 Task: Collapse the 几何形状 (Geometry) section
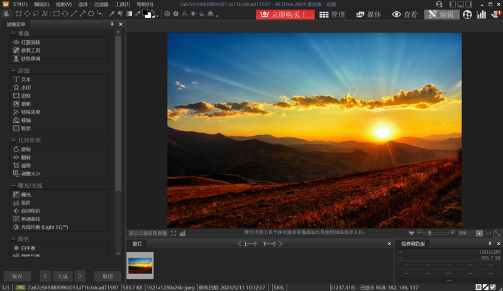pyautogui.click(x=13, y=140)
